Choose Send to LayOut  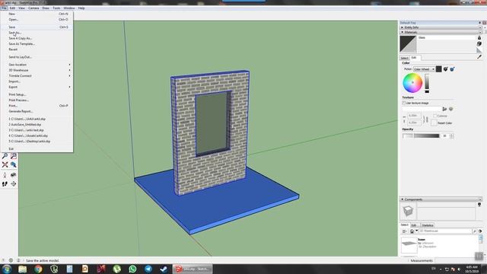(37, 57)
